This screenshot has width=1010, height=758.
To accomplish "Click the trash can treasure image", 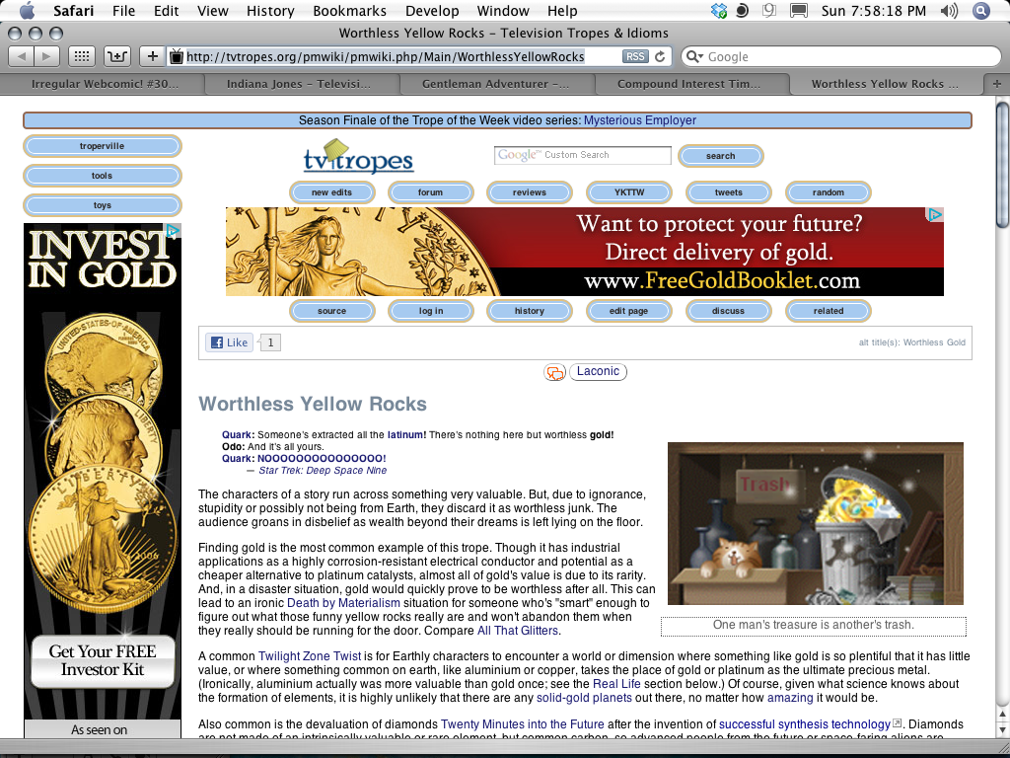I will 816,523.
